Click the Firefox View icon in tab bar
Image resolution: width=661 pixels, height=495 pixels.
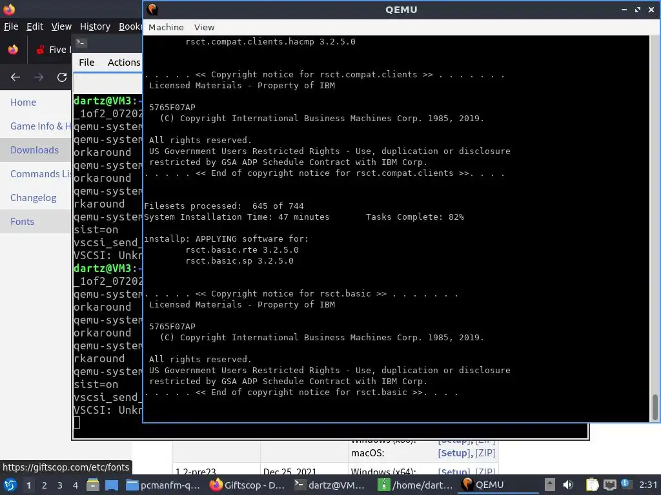point(13,50)
